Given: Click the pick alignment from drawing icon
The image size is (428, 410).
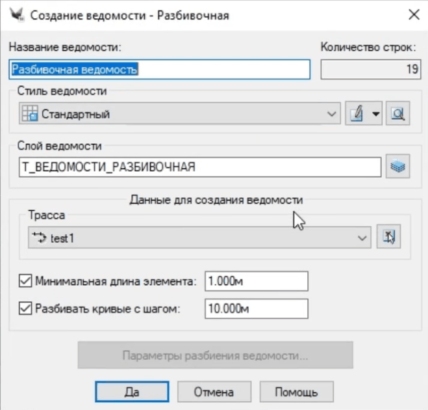Looking at the screenshot, I should (x=388, y=237).
